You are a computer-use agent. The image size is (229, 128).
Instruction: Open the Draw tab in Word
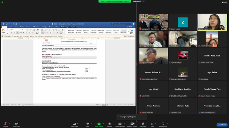16,27
